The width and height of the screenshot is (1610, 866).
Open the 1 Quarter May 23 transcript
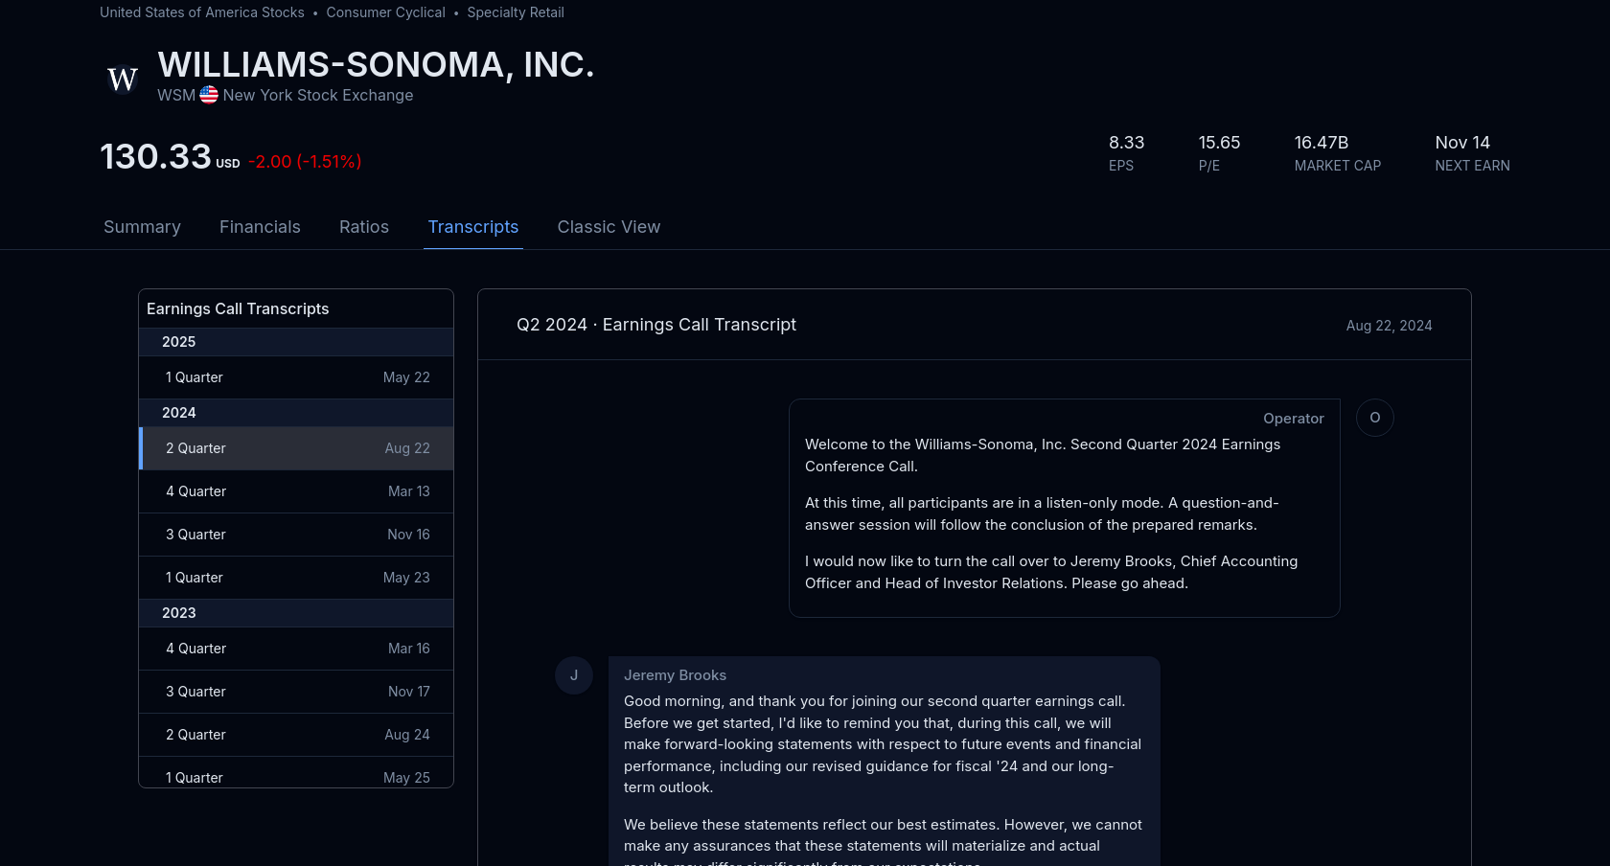(x=296, y=578)
